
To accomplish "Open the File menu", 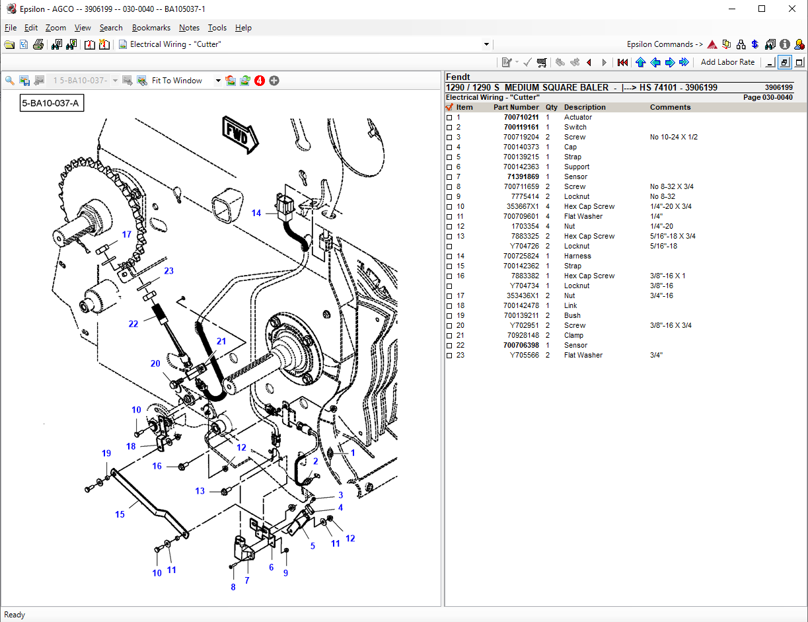I will click(11, 28).
